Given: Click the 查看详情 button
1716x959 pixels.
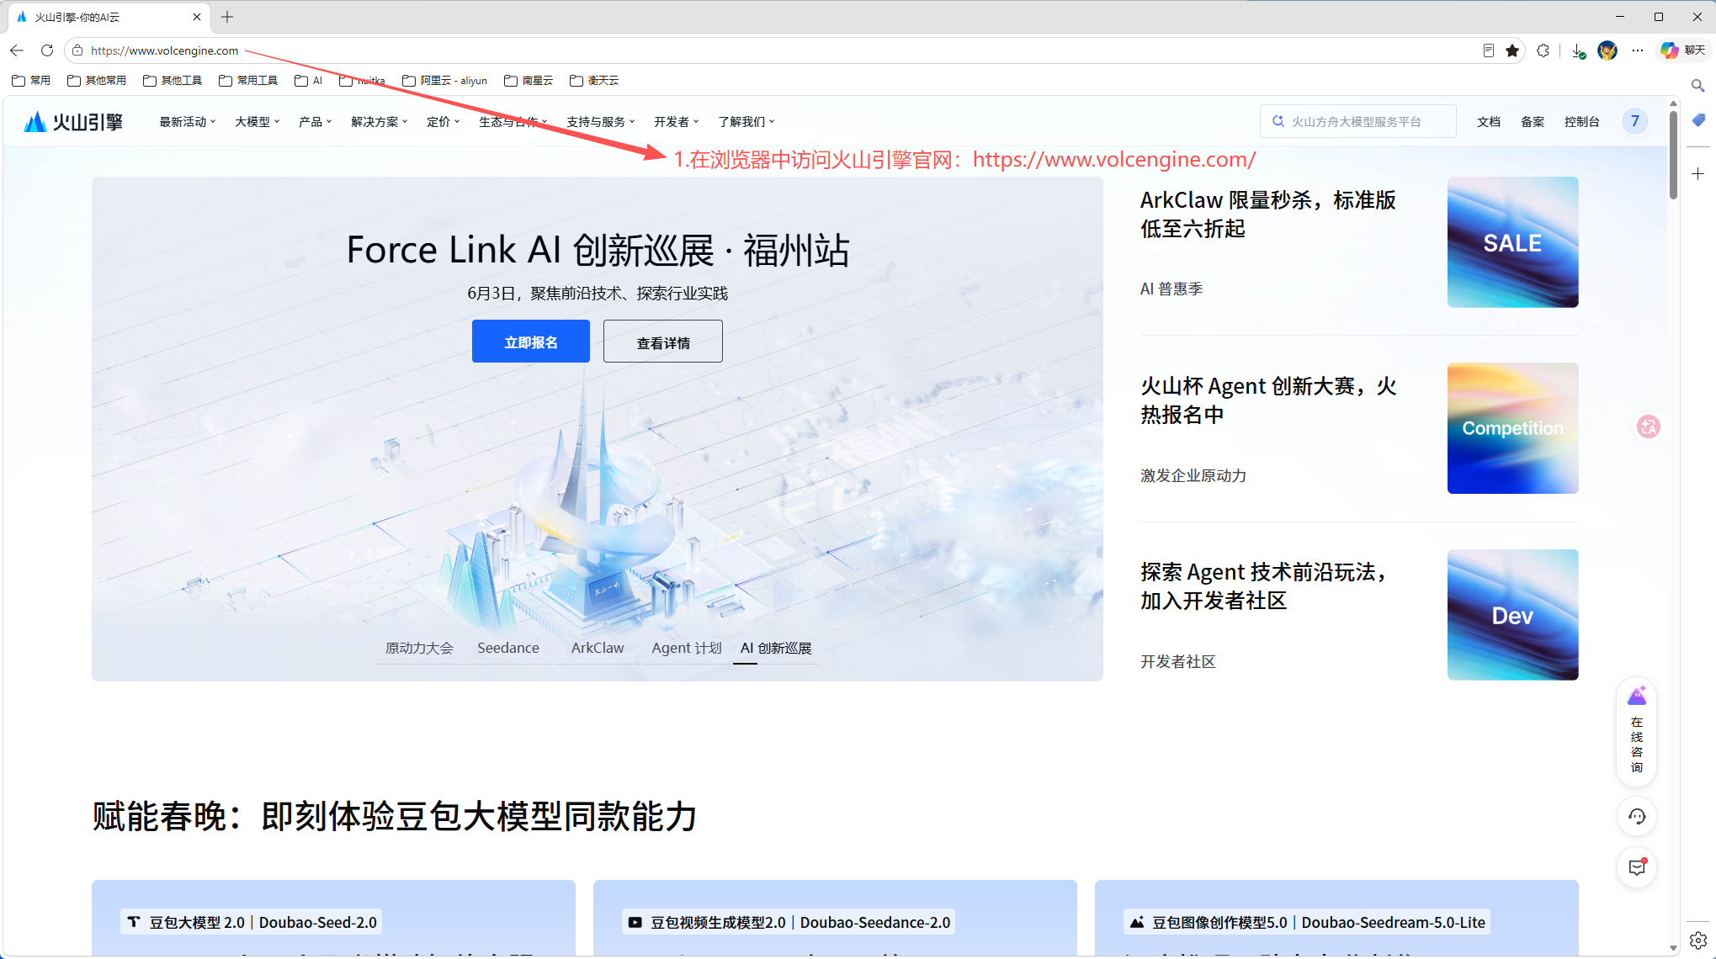Looking at the screenshot, I should point(663,342).
